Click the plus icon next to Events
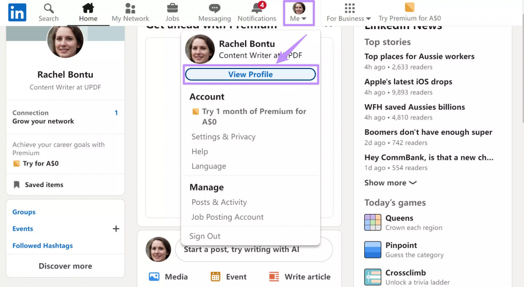This screenshot has height=287, width=524. pyautogui.click(x=116, y=229)
